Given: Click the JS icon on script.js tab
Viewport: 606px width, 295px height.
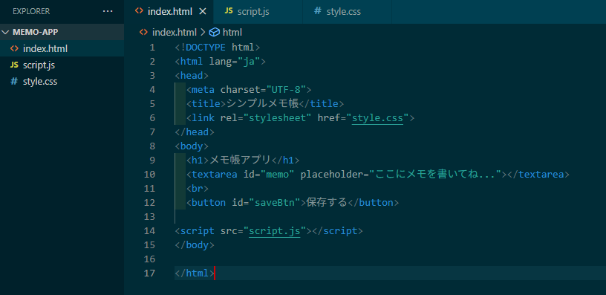Looking at the screenshot, I should pyautogui.click(x=229, y=11).
